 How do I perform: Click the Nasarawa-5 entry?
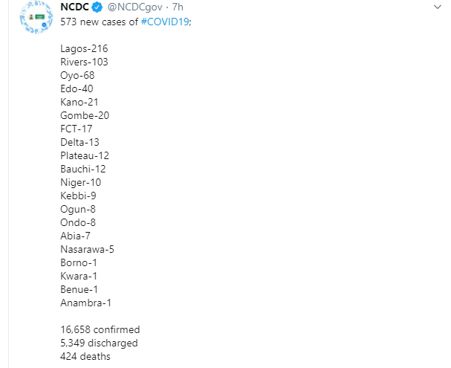tap(87, 249)
